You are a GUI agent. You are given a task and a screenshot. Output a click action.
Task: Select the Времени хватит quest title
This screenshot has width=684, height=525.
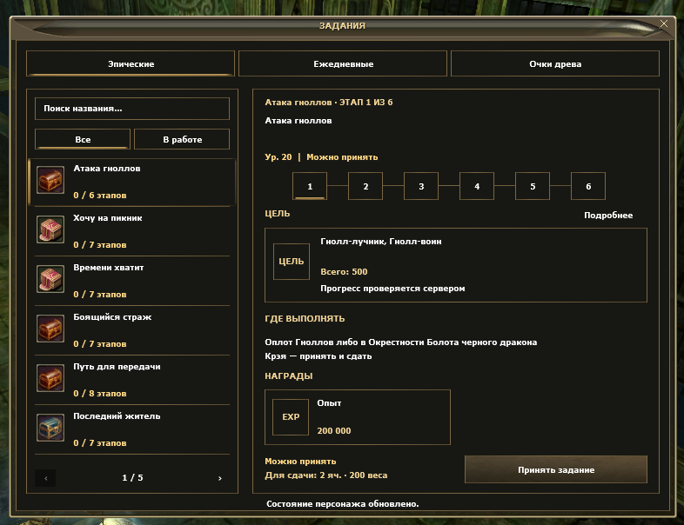pos(108,268)
